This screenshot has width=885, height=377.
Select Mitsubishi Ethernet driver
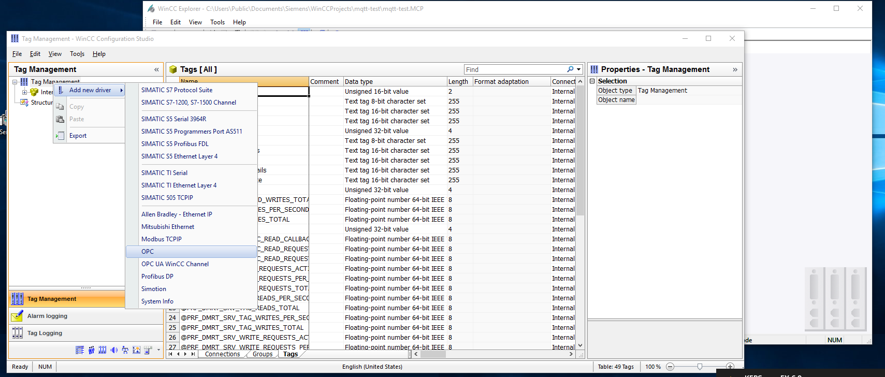click(192, 227)
